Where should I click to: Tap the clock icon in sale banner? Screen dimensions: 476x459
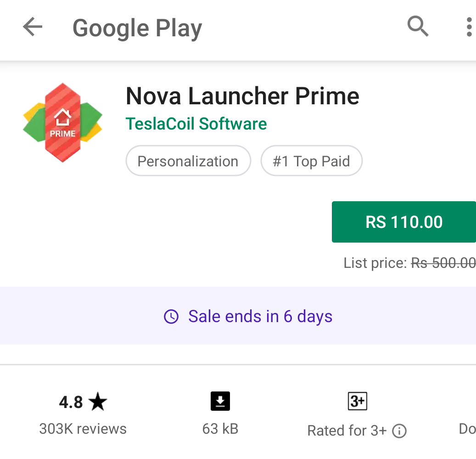(171, 317)
